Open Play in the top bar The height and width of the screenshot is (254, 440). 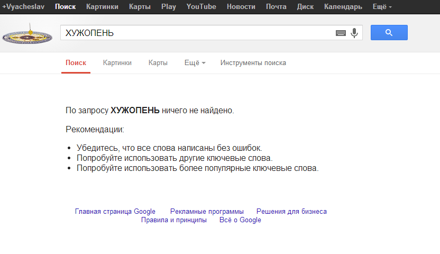(x=168, y=7)
